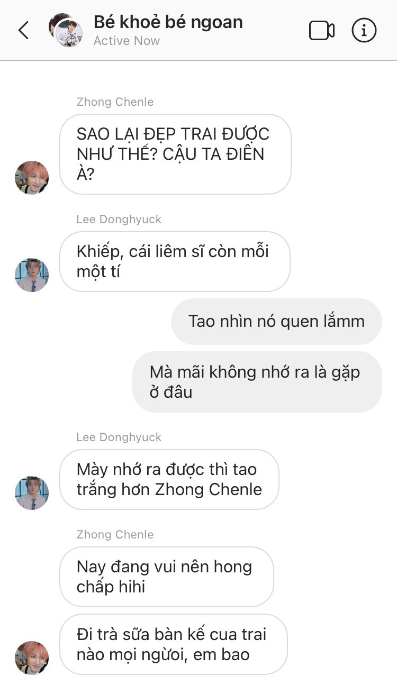397x685 pixels.
Task: Tap the sent message 'Tao nhìn nó quen lắmm'
Action: click(x=276, y=321)
